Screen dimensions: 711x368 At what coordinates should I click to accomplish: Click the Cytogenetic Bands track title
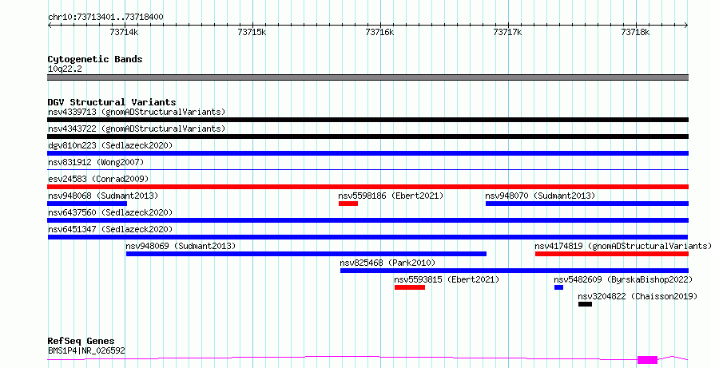coord(95,59)
